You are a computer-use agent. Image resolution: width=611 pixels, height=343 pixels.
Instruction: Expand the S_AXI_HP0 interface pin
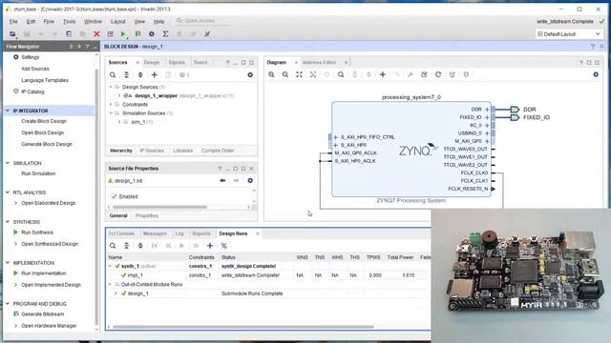[x=335, y=145]
